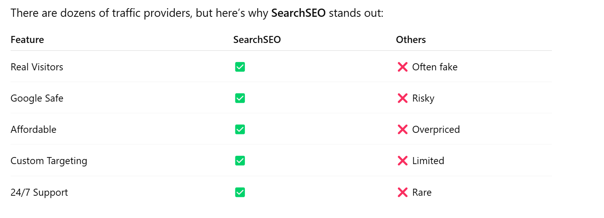
Task: Click the Custom Targeting feature label
Action: tap(49, 161)
